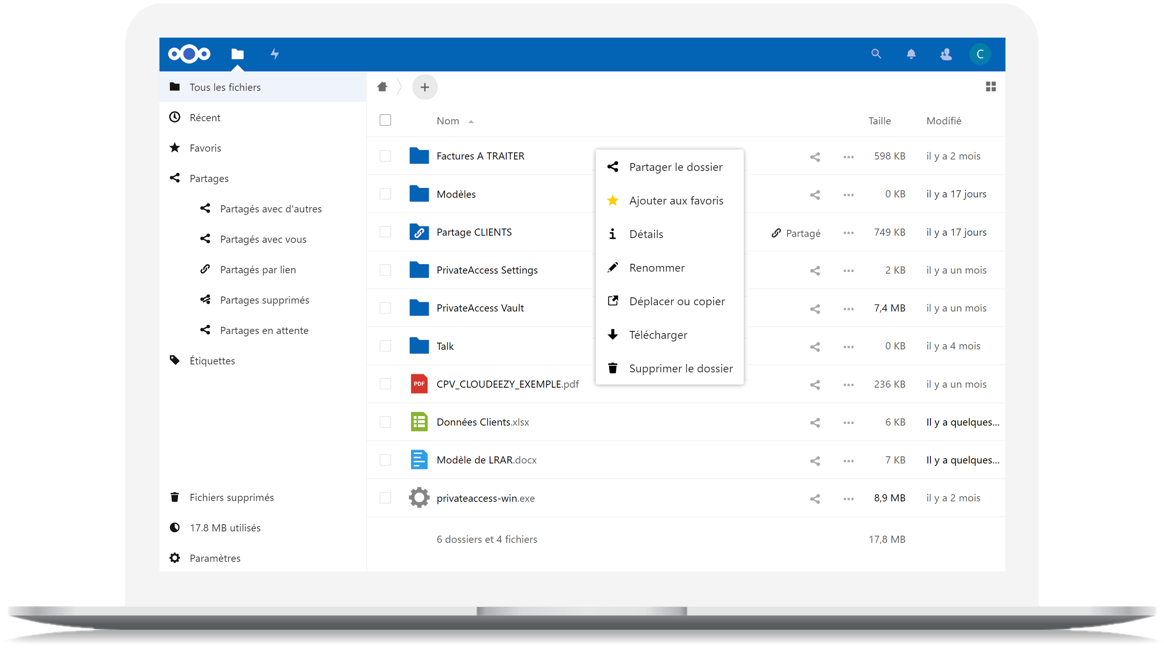The image size is (1164, 654).
Task: Open the Activity lightning icon
Action: click(275, 54)
